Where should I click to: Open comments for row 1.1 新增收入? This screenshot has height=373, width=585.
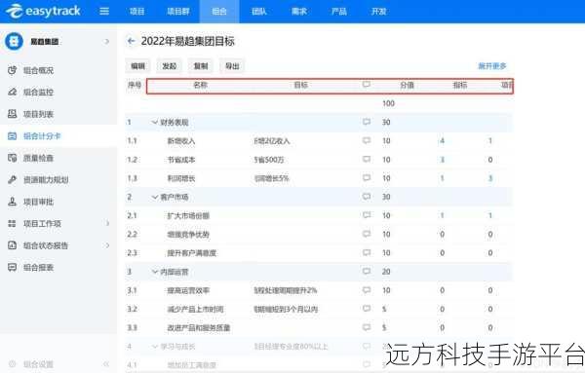pos(367,140)
